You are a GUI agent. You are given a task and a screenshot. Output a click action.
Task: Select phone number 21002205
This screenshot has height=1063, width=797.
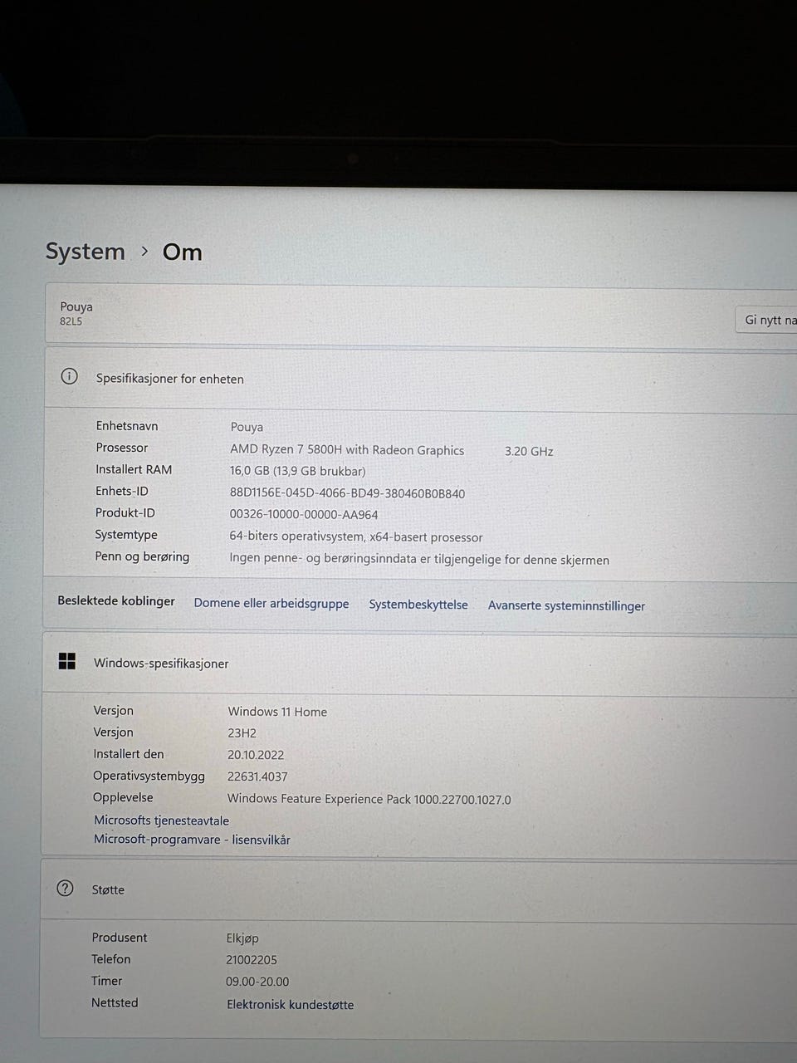pyautogui.click(x=252, y=959)
